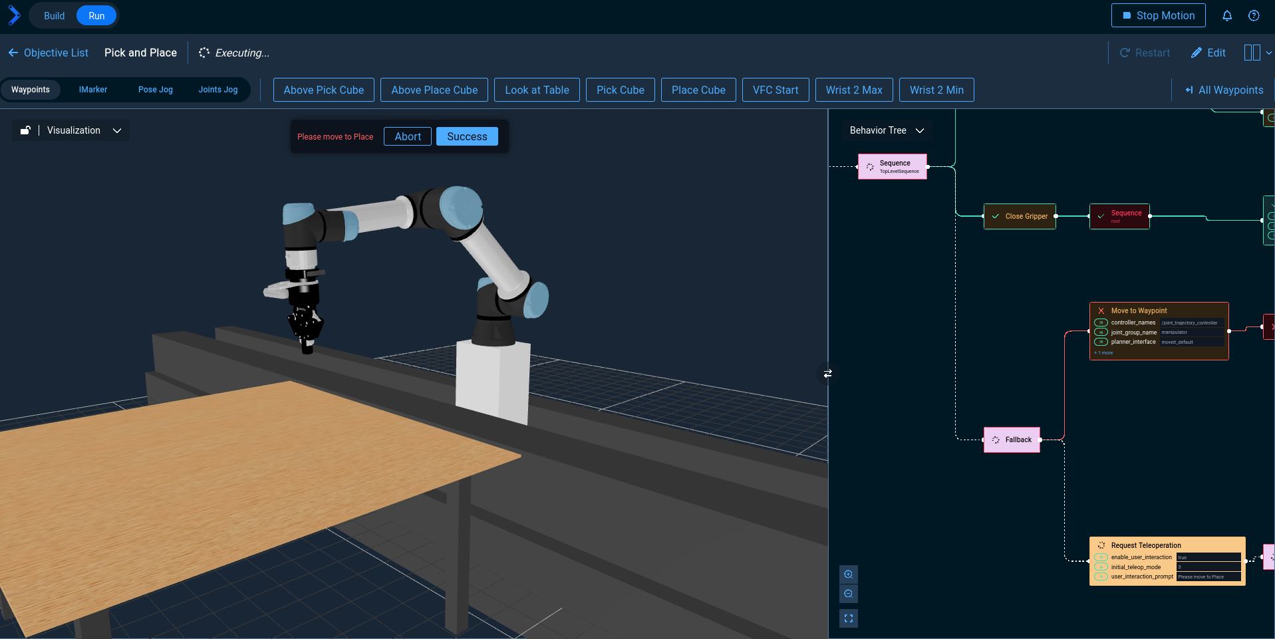Click the planner_interface IN port badge

tap(1101, 342)
